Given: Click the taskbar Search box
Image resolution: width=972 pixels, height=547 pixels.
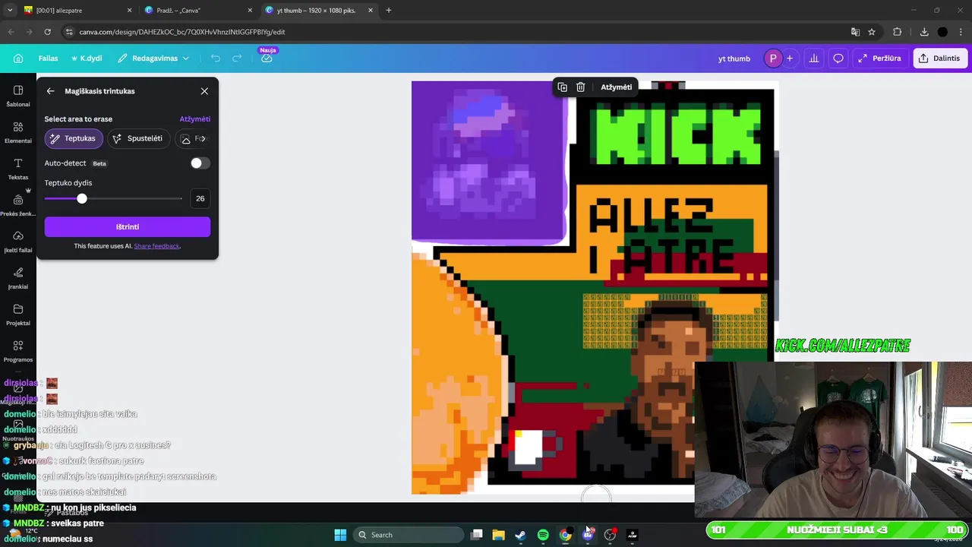Looking at the screenshot, I should click(x=409, y=535).
